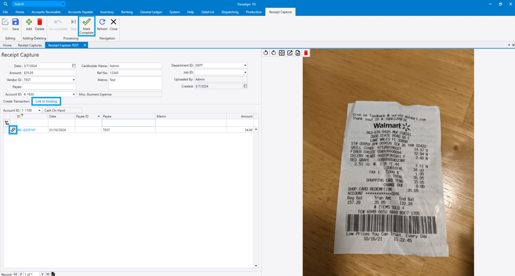Delete the receipt image with red trash icon

pos(306,53)
